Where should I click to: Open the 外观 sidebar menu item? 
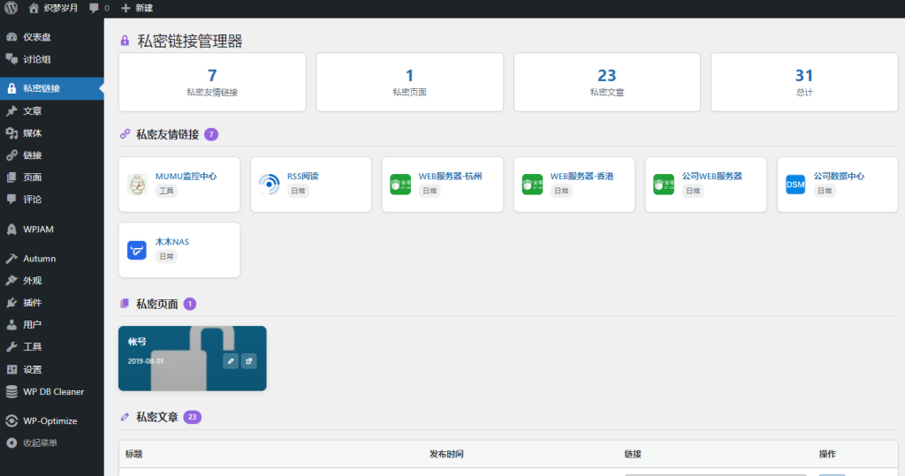tap(32, 281)
